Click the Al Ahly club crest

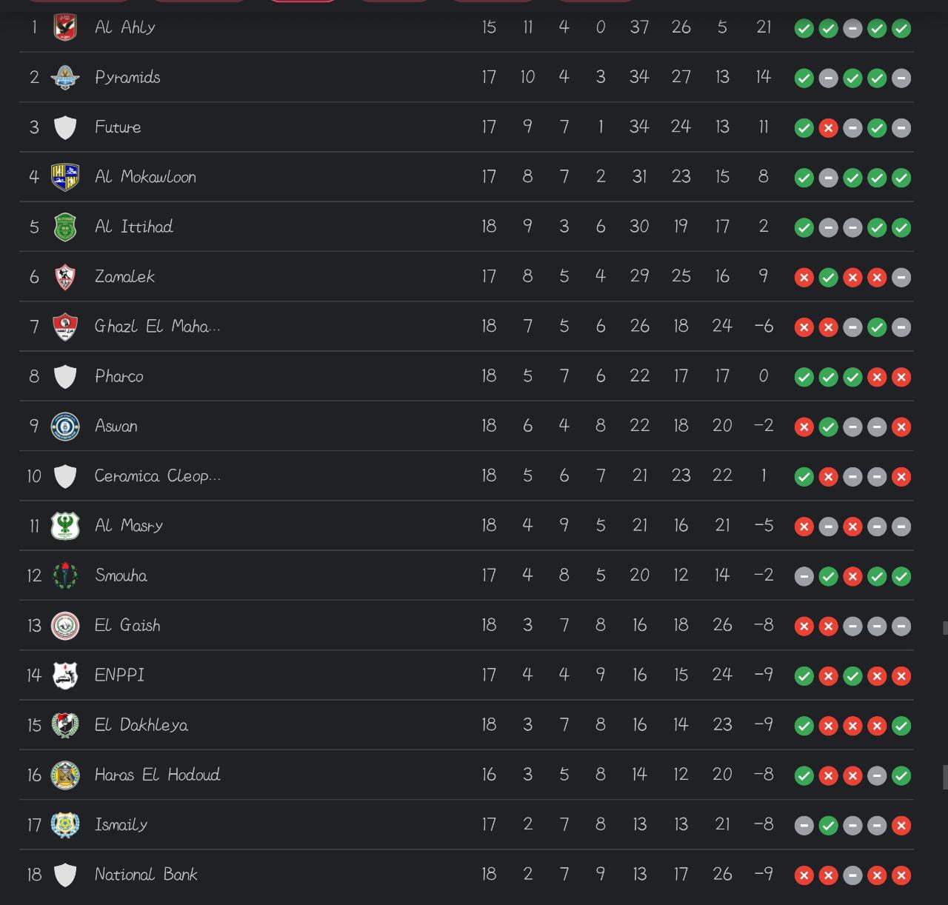click(65, 27)
